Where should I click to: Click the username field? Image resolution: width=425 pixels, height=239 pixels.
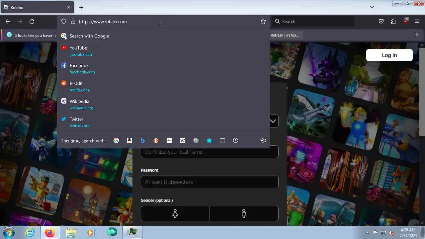(210, 152)
